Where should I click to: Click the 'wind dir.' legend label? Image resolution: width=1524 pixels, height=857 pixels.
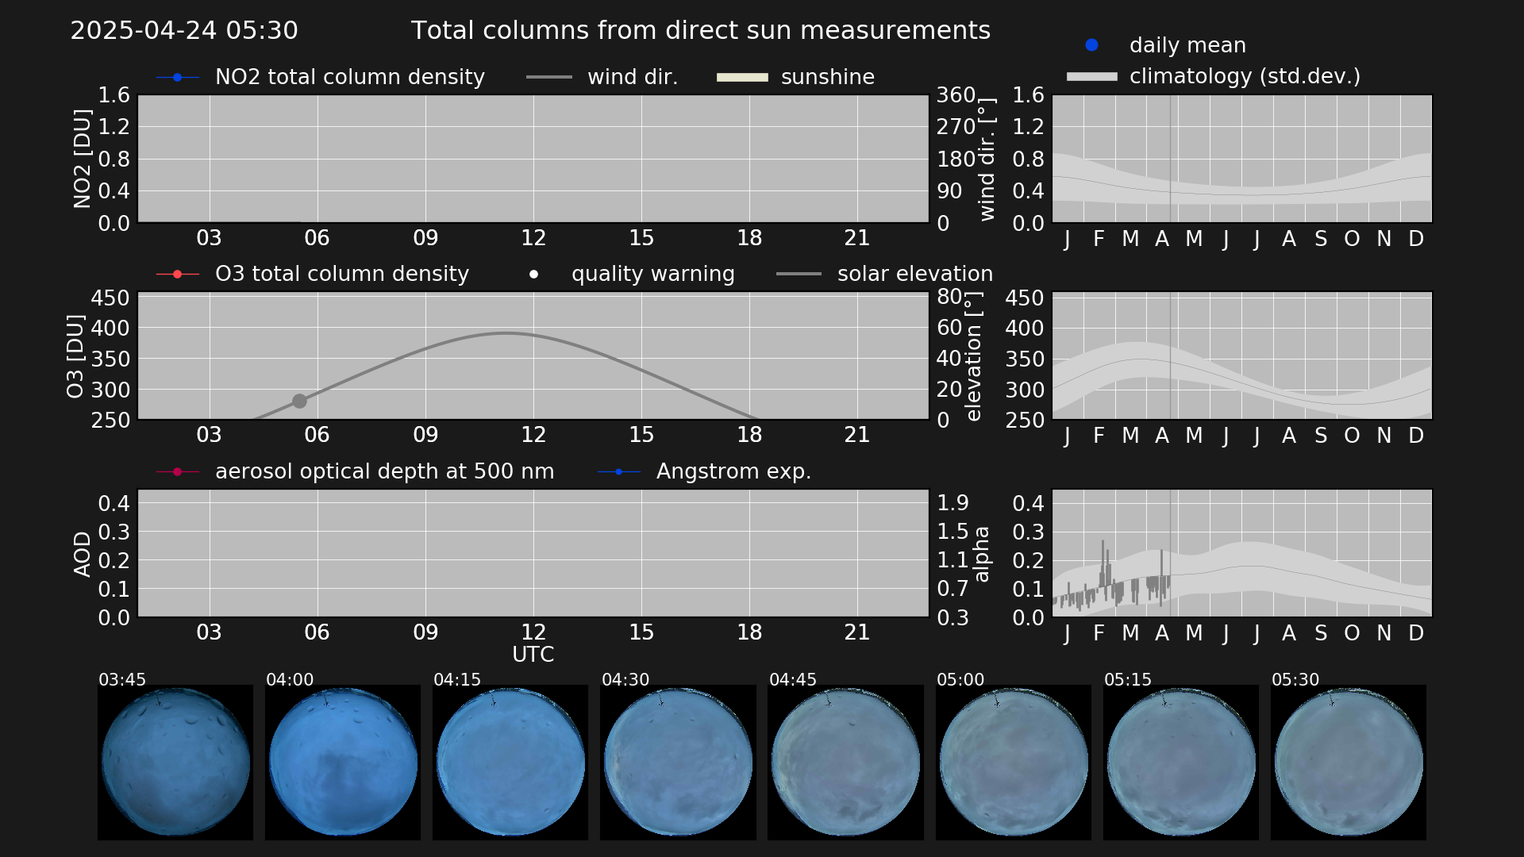point(633,77)
